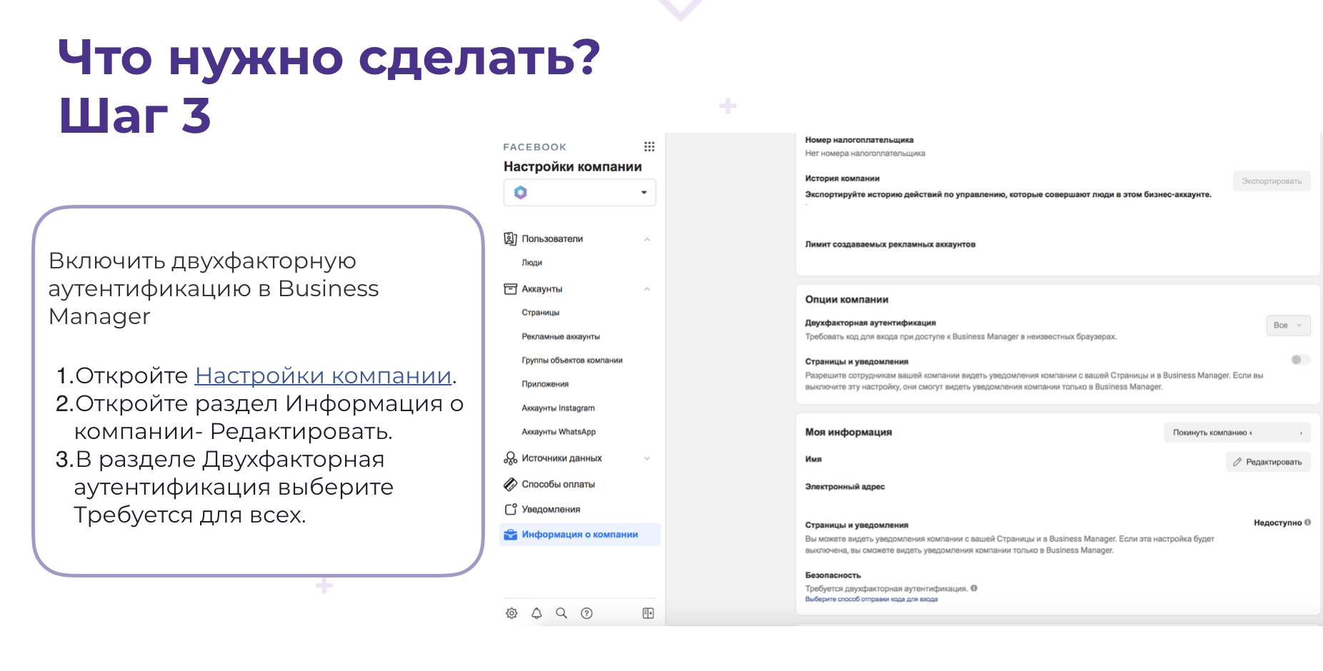Click the Data sources icon
Image resolution: width=1323 pixels, height=671 pixels.
(510, 458)
